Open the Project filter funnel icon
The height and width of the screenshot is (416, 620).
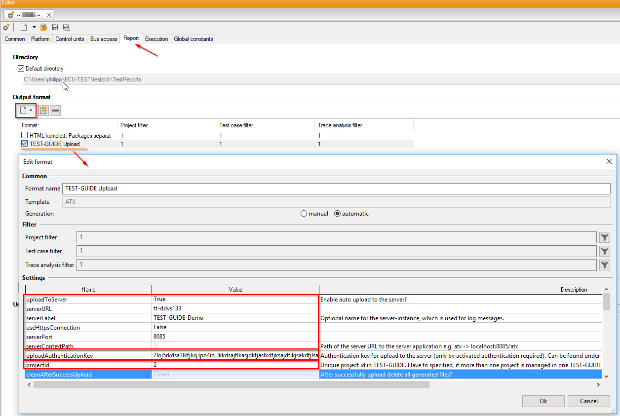point(604,237)
